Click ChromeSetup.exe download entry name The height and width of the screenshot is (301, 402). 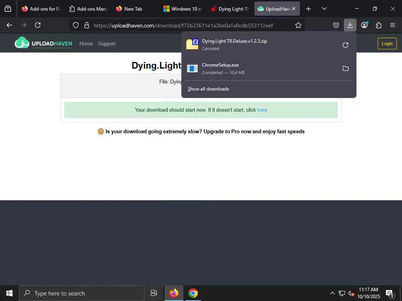tap(220, 65)
